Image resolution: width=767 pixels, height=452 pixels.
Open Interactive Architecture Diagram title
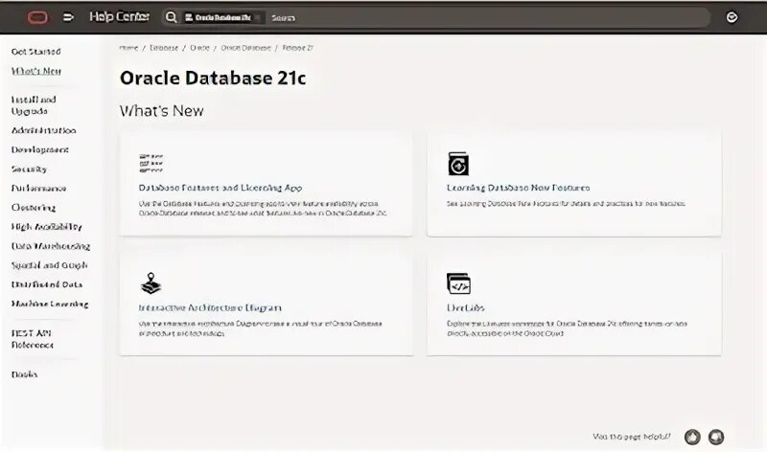[x=210, y=307]
